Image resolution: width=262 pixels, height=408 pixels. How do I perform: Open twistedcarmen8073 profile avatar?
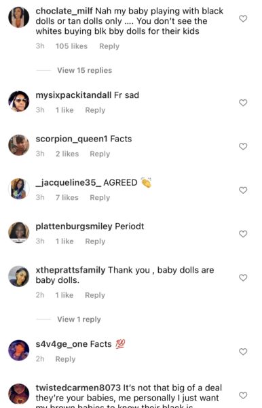[19, 394]
